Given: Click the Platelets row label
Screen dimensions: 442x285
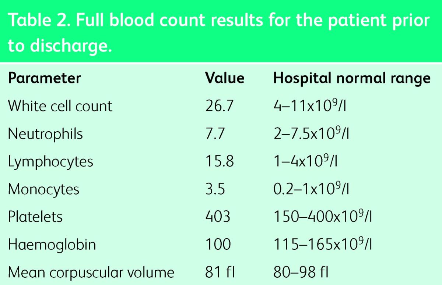Looking at the screenshot, I should pos(35,217).
